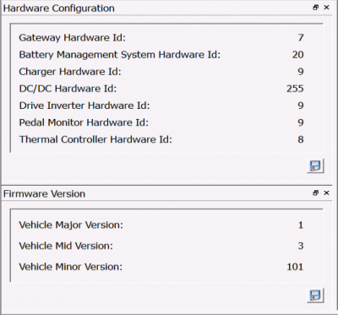Select the Vehicle Major Version value 1
The height and width of the screenshot is (315, 338).
click(x=301, y=225)
